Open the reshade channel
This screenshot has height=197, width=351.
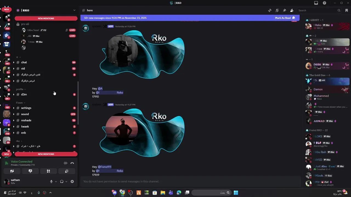[46, 120]
